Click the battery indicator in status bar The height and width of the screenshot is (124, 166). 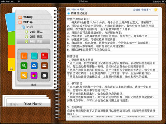[x=164, y=1]
